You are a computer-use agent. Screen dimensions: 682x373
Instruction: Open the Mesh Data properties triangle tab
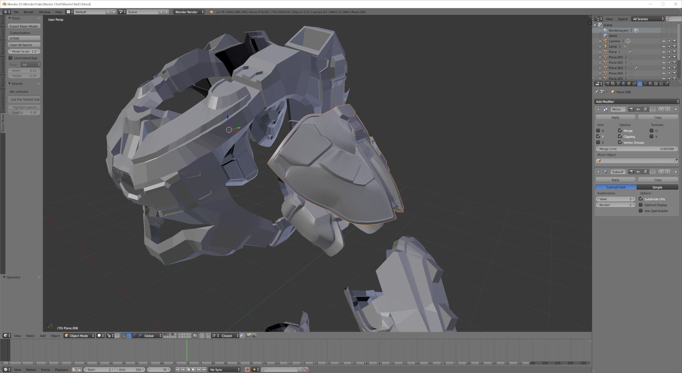pos(645,84)
